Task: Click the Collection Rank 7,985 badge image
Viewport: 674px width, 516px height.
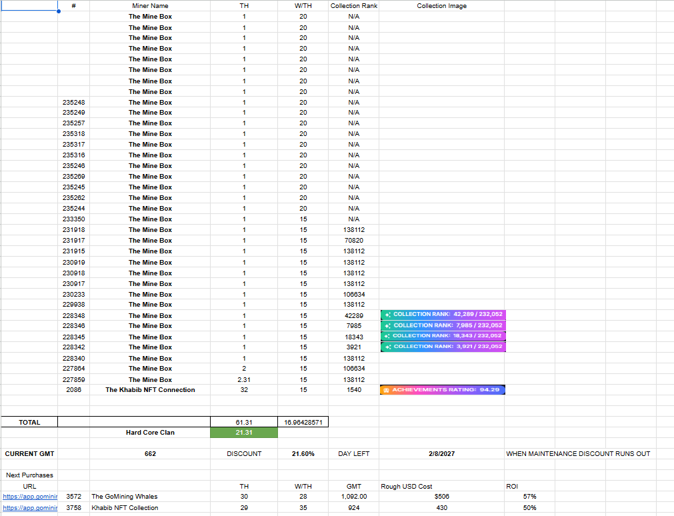Action: click(x=443, y=325)
